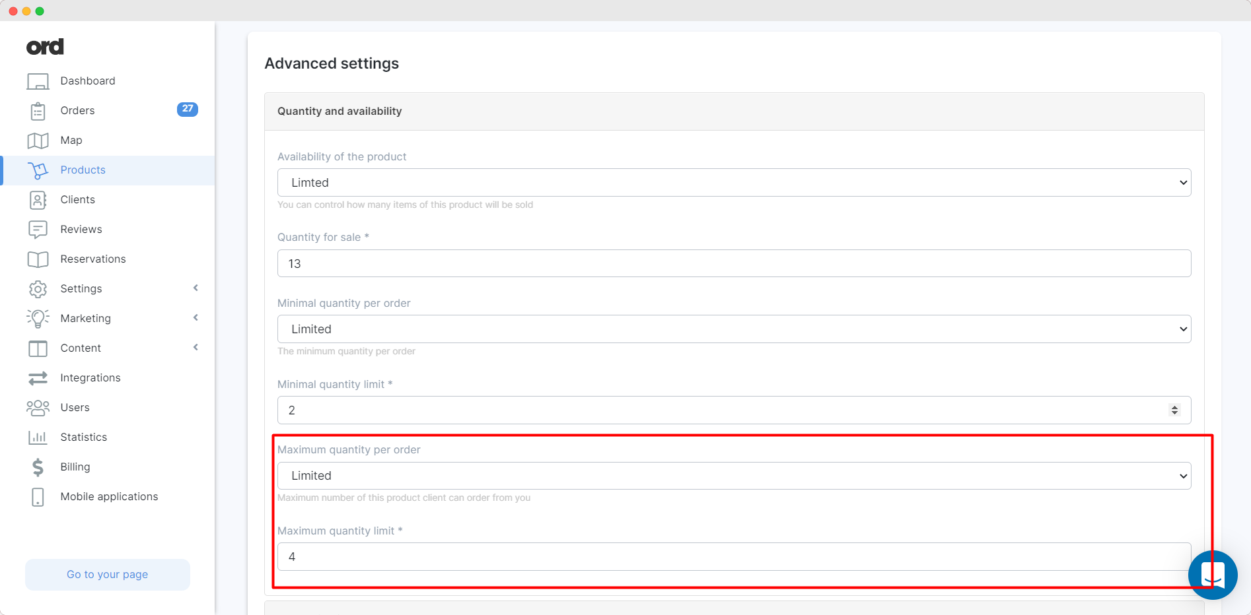This screenshot has height=615, width=1251.
Task: Click the Orders badge showing 27
Action: (x=188, y=109)
